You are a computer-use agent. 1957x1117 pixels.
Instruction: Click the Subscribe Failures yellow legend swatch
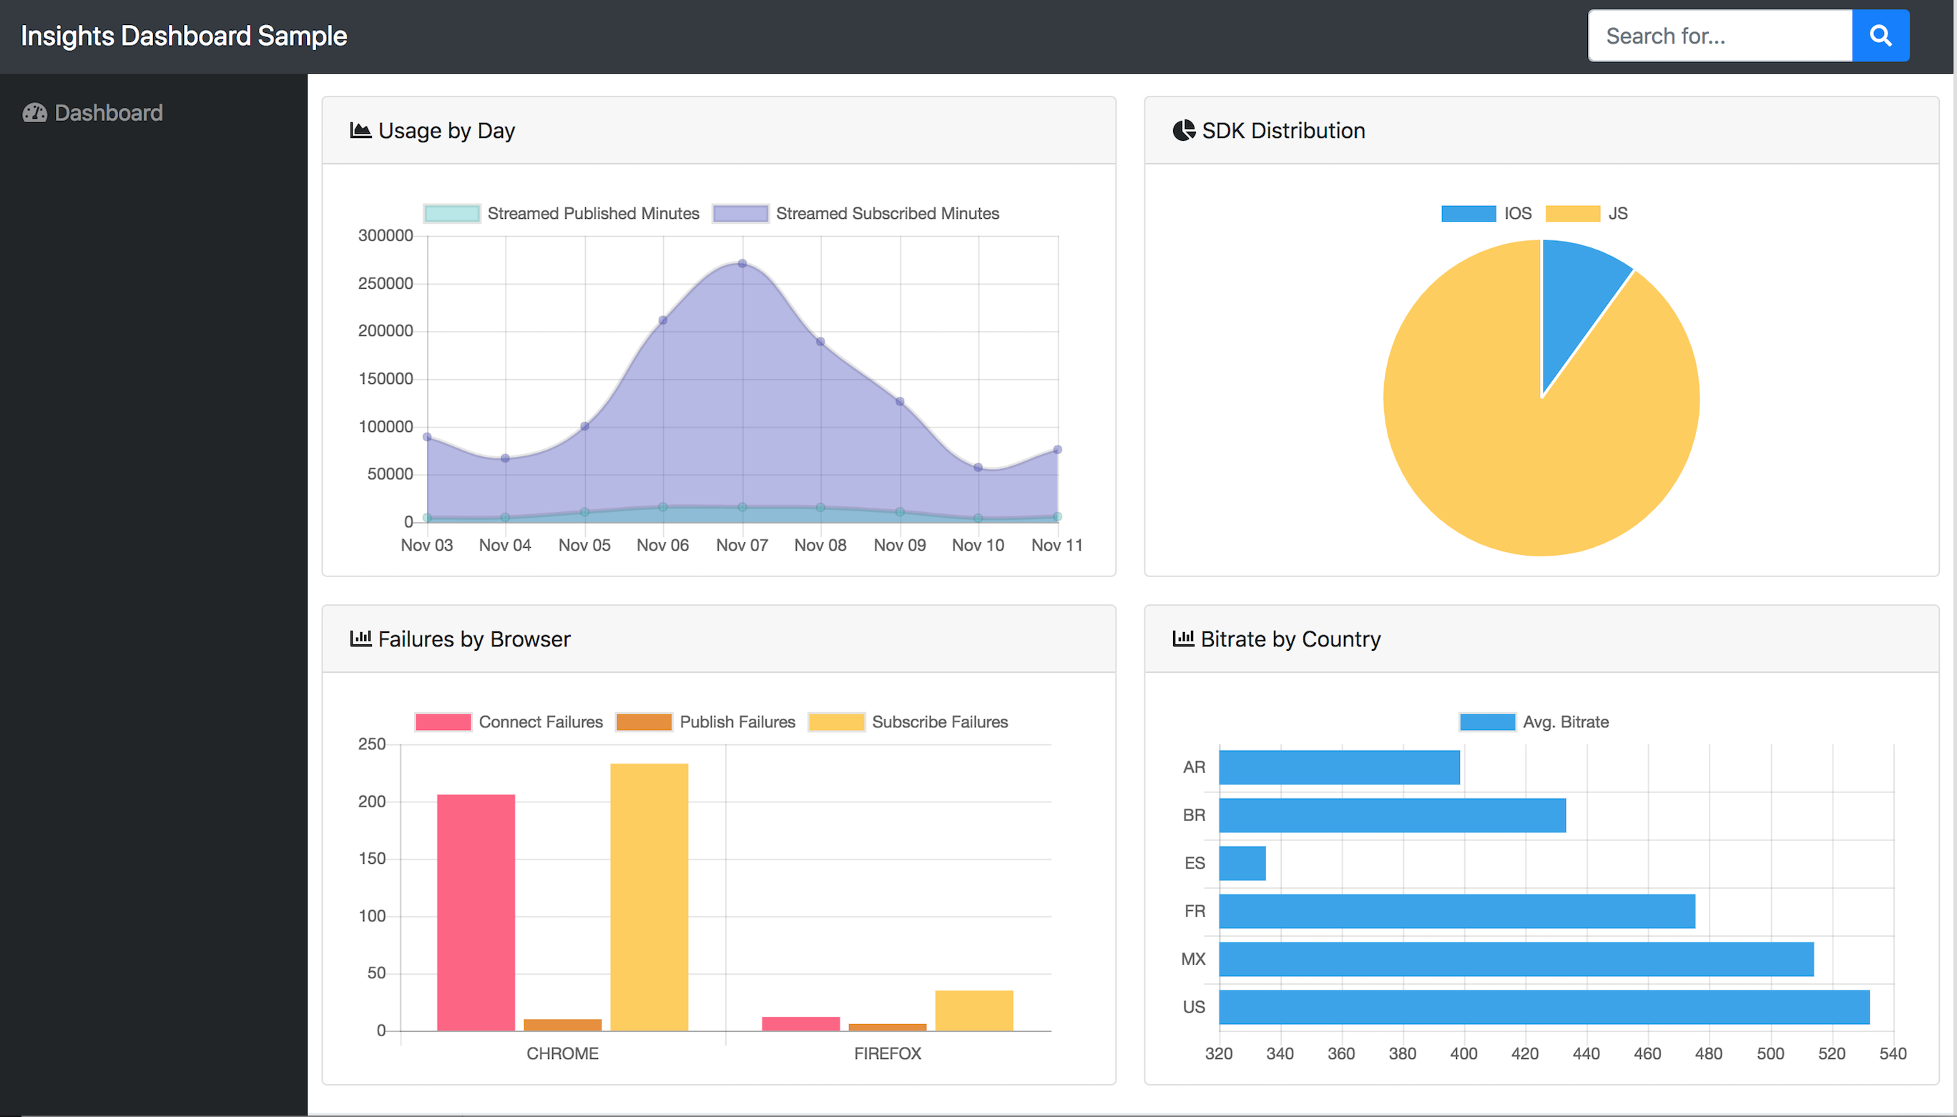[836, 722]
